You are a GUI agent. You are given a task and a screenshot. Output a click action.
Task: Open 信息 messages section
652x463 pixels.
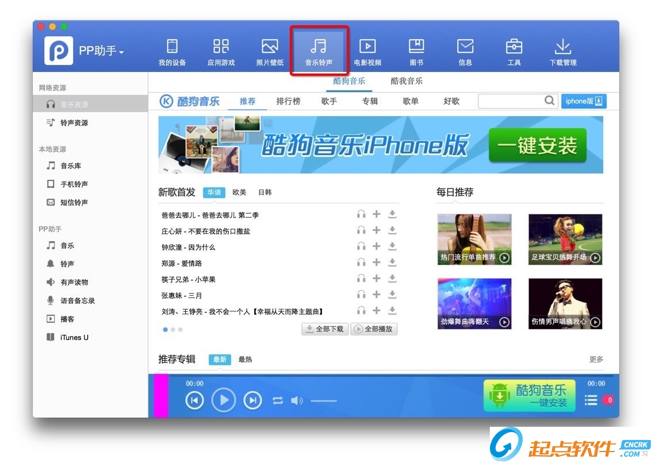coord(465,52)
